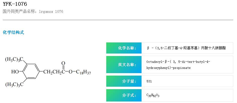Click the carbonyl O atom in the structure
The height and width of the screenshot is (103, 237).
[63, 63]
